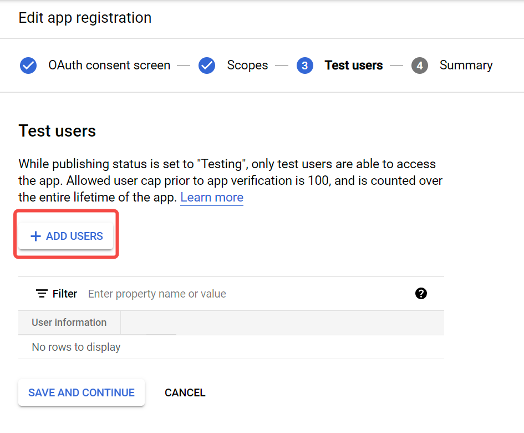The image size is (524, 433).
Task: Click the plus icon on ADD USERS
Action: click(35, 236)
